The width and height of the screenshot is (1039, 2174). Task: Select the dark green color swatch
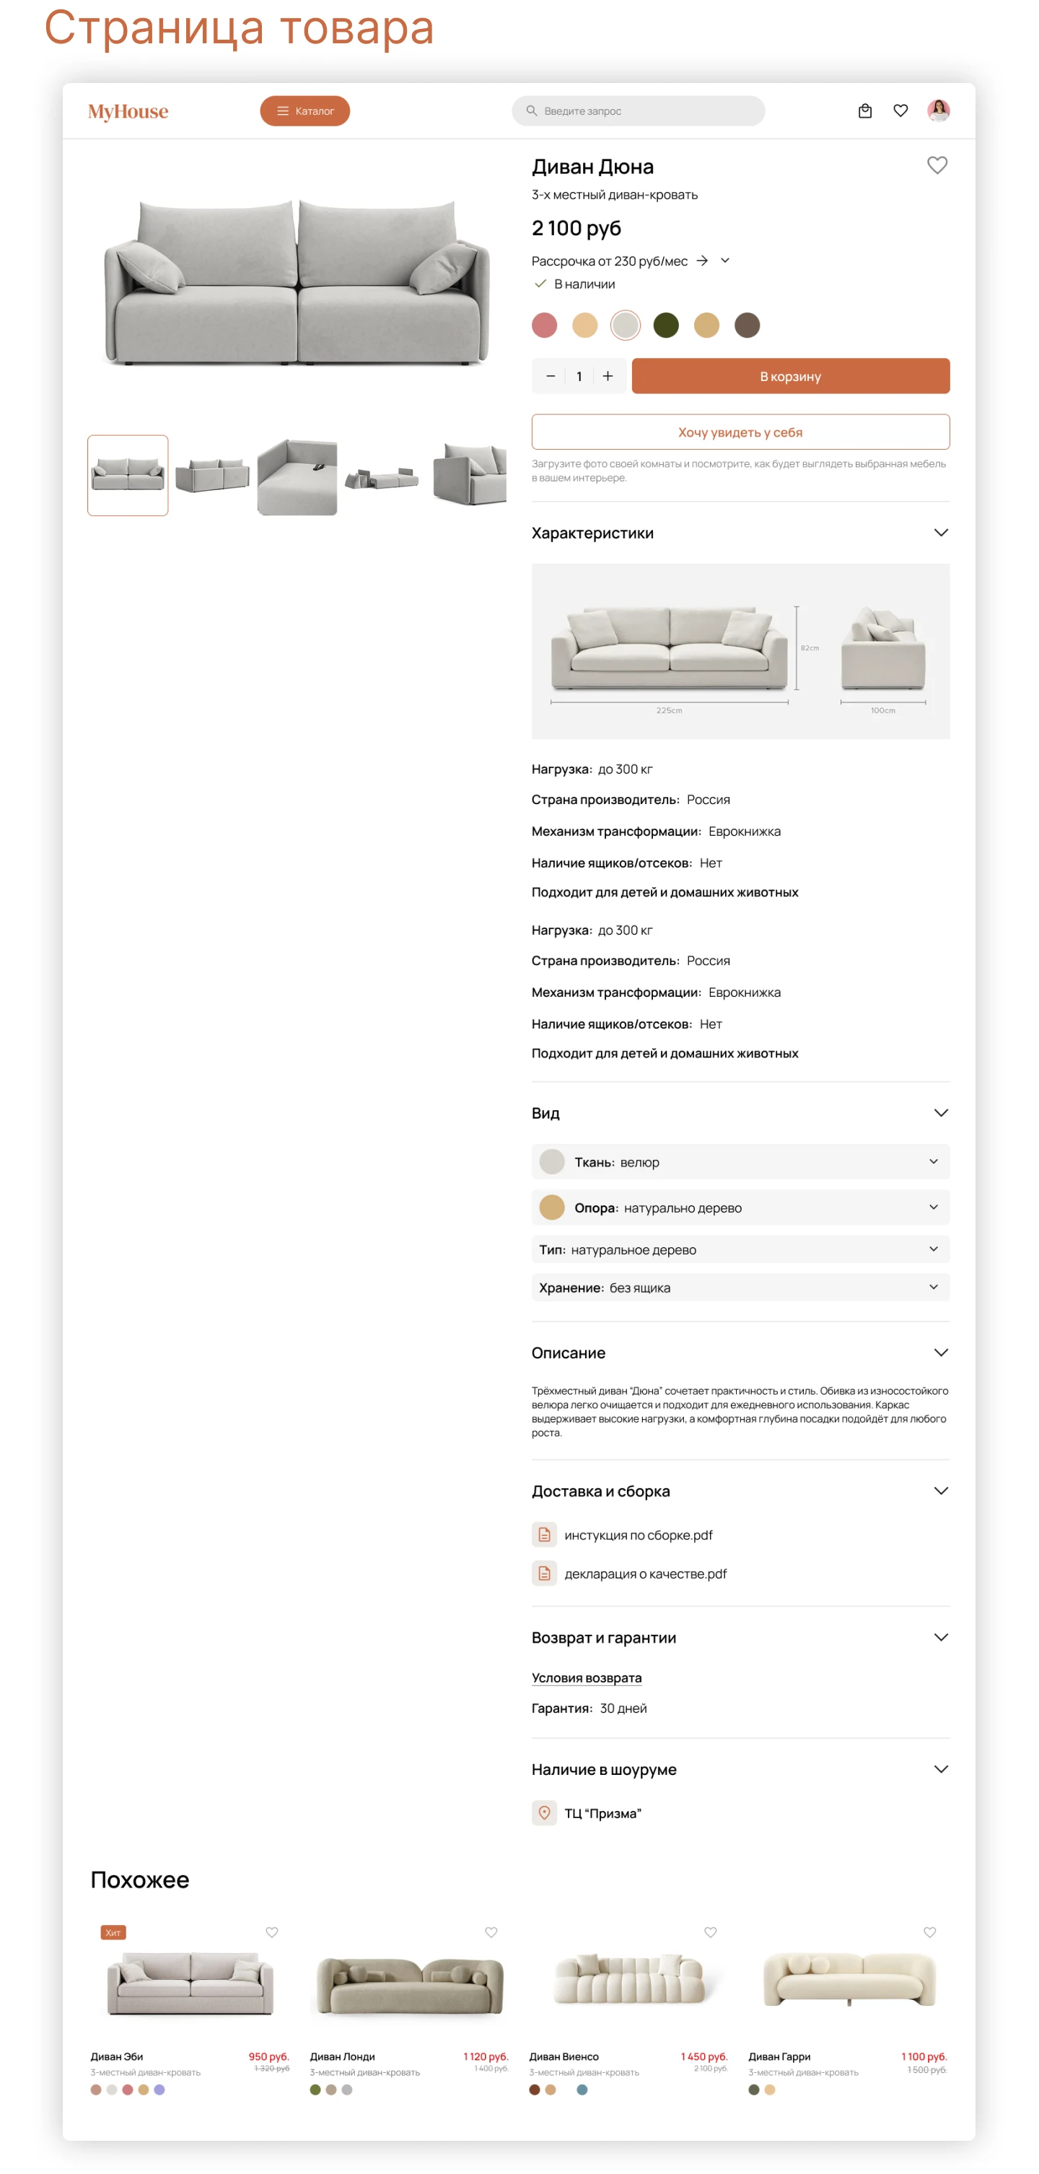665,325
